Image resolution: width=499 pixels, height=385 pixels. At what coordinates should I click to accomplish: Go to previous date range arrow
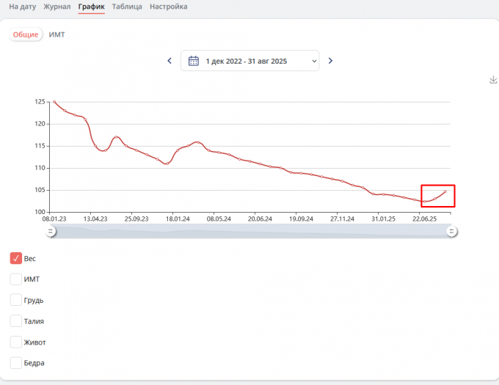(x=170, y=61)
